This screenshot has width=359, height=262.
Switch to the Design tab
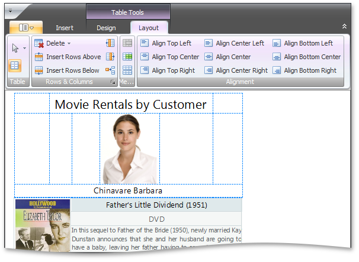pyautogui.click(x=106, y=28)
